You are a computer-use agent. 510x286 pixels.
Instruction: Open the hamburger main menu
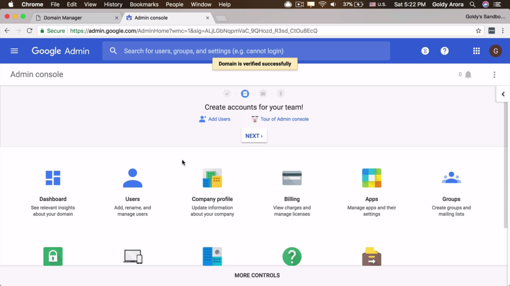14,51
